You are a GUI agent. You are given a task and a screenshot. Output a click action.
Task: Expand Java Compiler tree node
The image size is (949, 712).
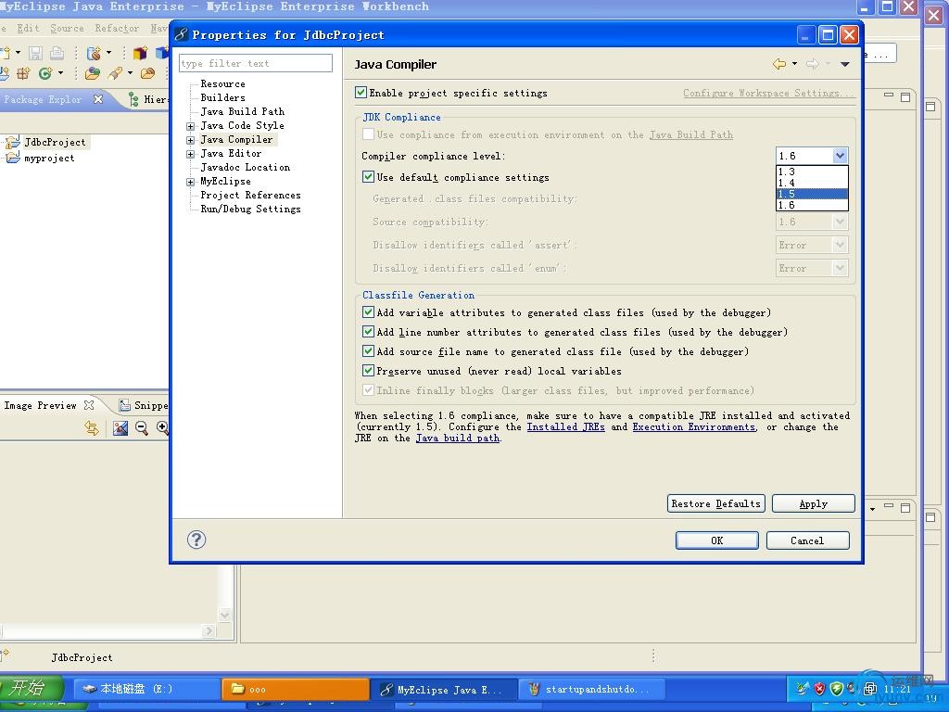191,140
